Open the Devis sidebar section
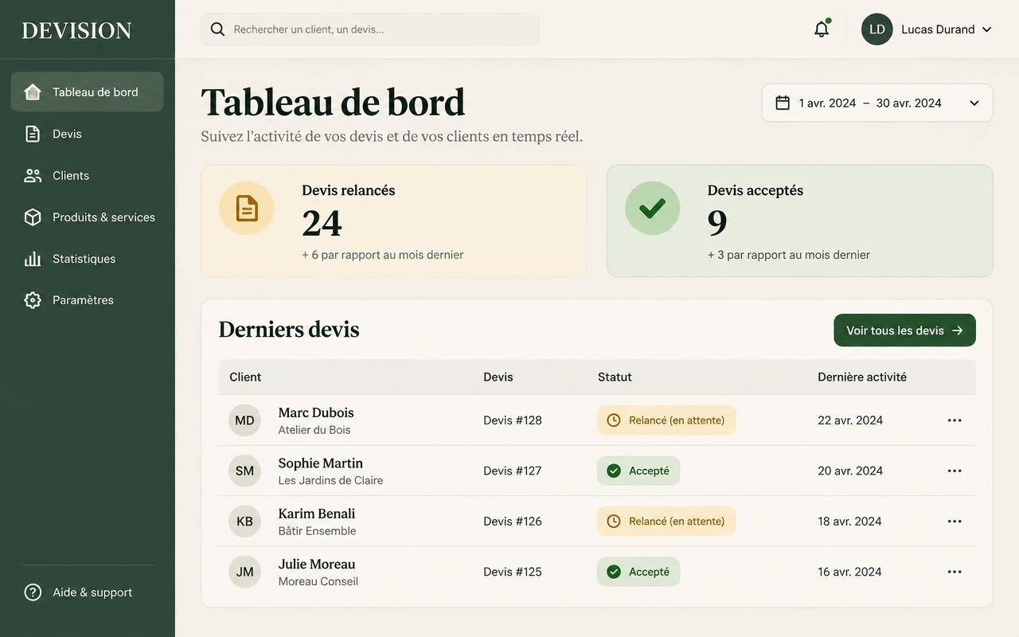 88,134
